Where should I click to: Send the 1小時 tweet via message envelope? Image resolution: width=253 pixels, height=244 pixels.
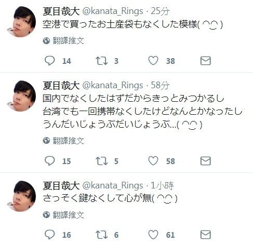[x=206, y=235]
